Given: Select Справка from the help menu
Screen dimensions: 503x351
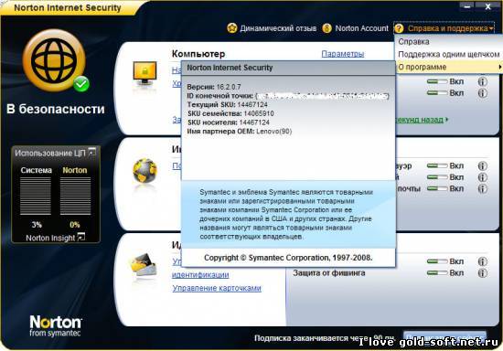Looking at the screenshot, I should pyautogui.click(x=413, y=42).
